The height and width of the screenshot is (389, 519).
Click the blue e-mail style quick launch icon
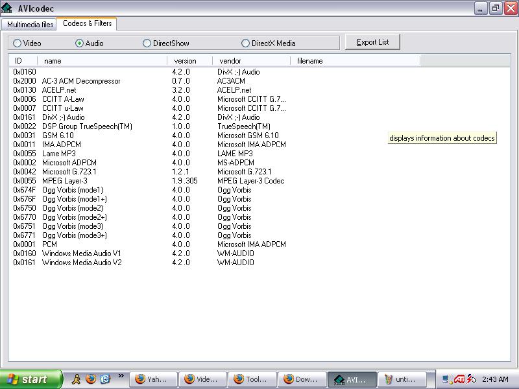click(105, 379)
